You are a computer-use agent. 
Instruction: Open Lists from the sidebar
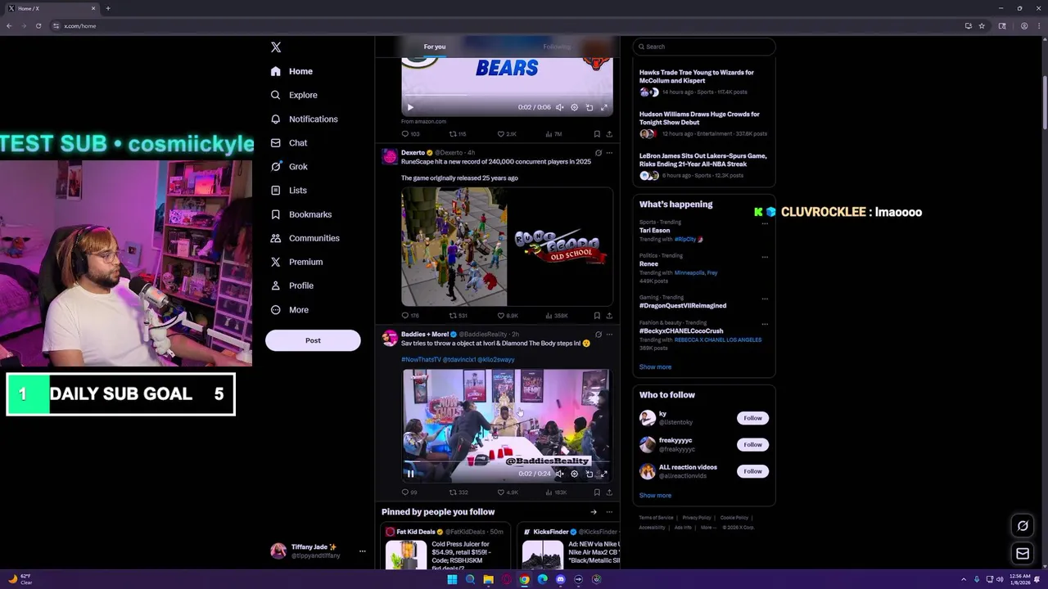288,191
